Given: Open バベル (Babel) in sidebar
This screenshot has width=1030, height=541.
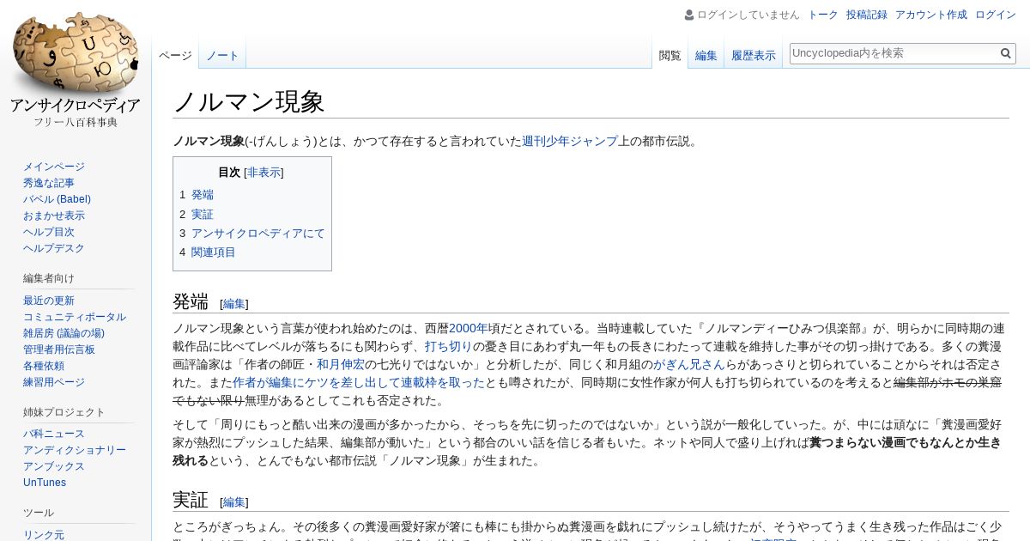Looking at the screenshot, I should (x=57, y=199).
